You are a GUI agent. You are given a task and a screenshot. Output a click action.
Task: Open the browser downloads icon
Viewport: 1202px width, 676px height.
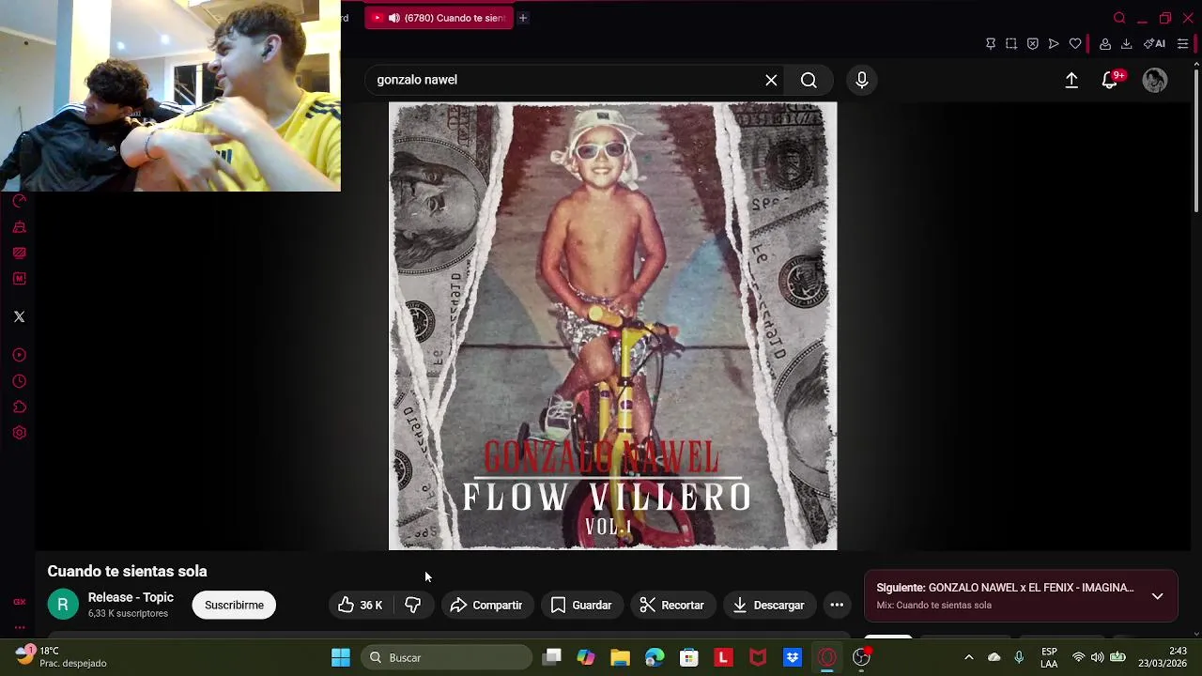pyautogui.click(x=1126, y=43)
